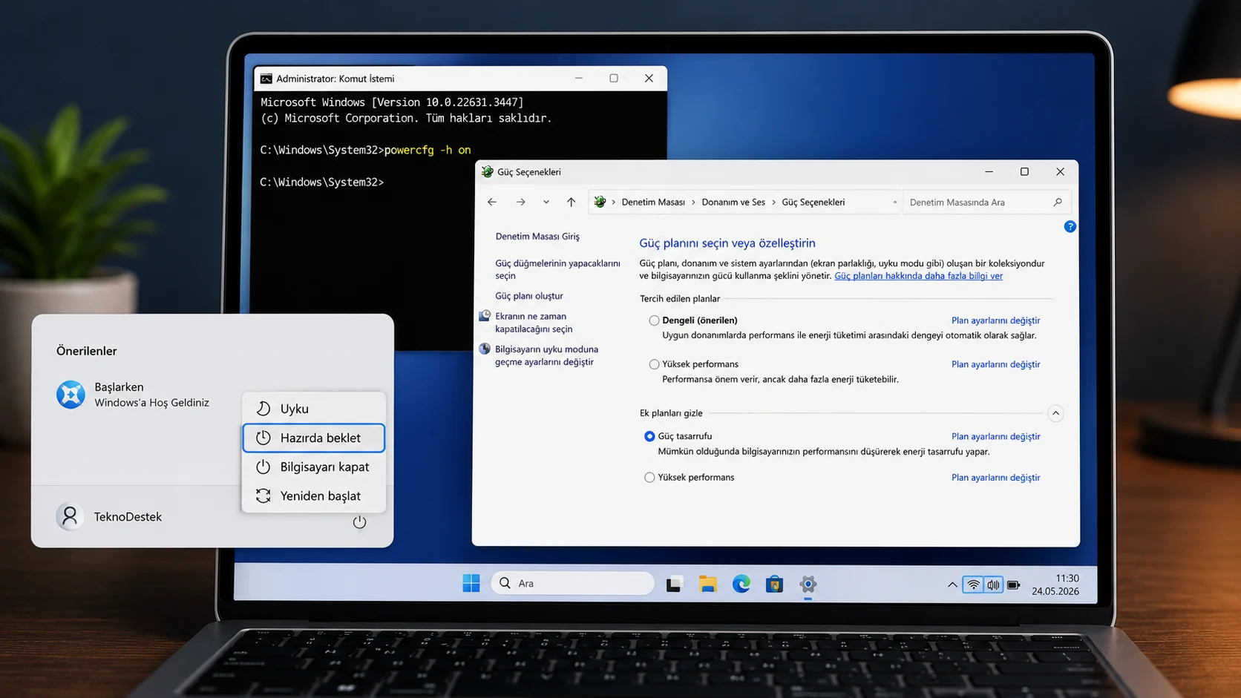
Task: Click the search magnifier in Denetim Masası search
Action: click(x=1058, y=202)
